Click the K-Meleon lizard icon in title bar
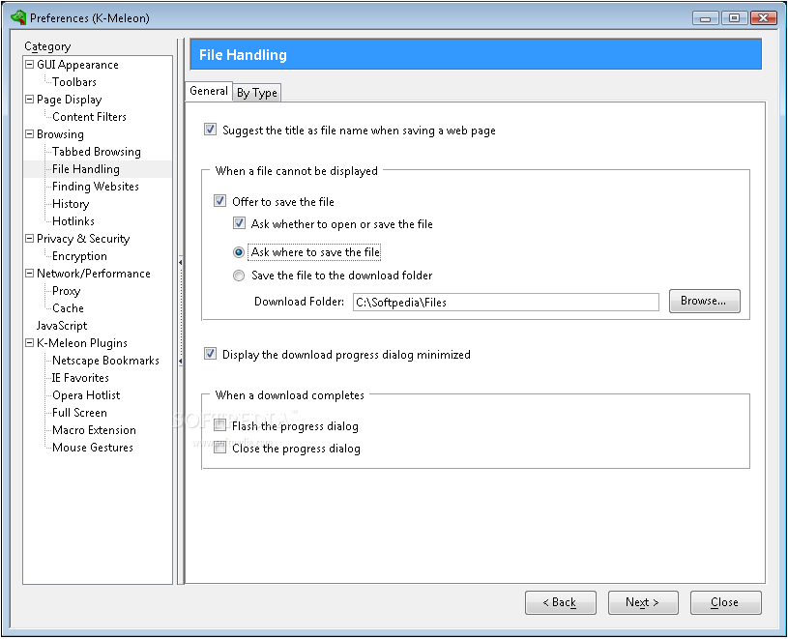This screenshot has height=639, width=788. [18, 17]
